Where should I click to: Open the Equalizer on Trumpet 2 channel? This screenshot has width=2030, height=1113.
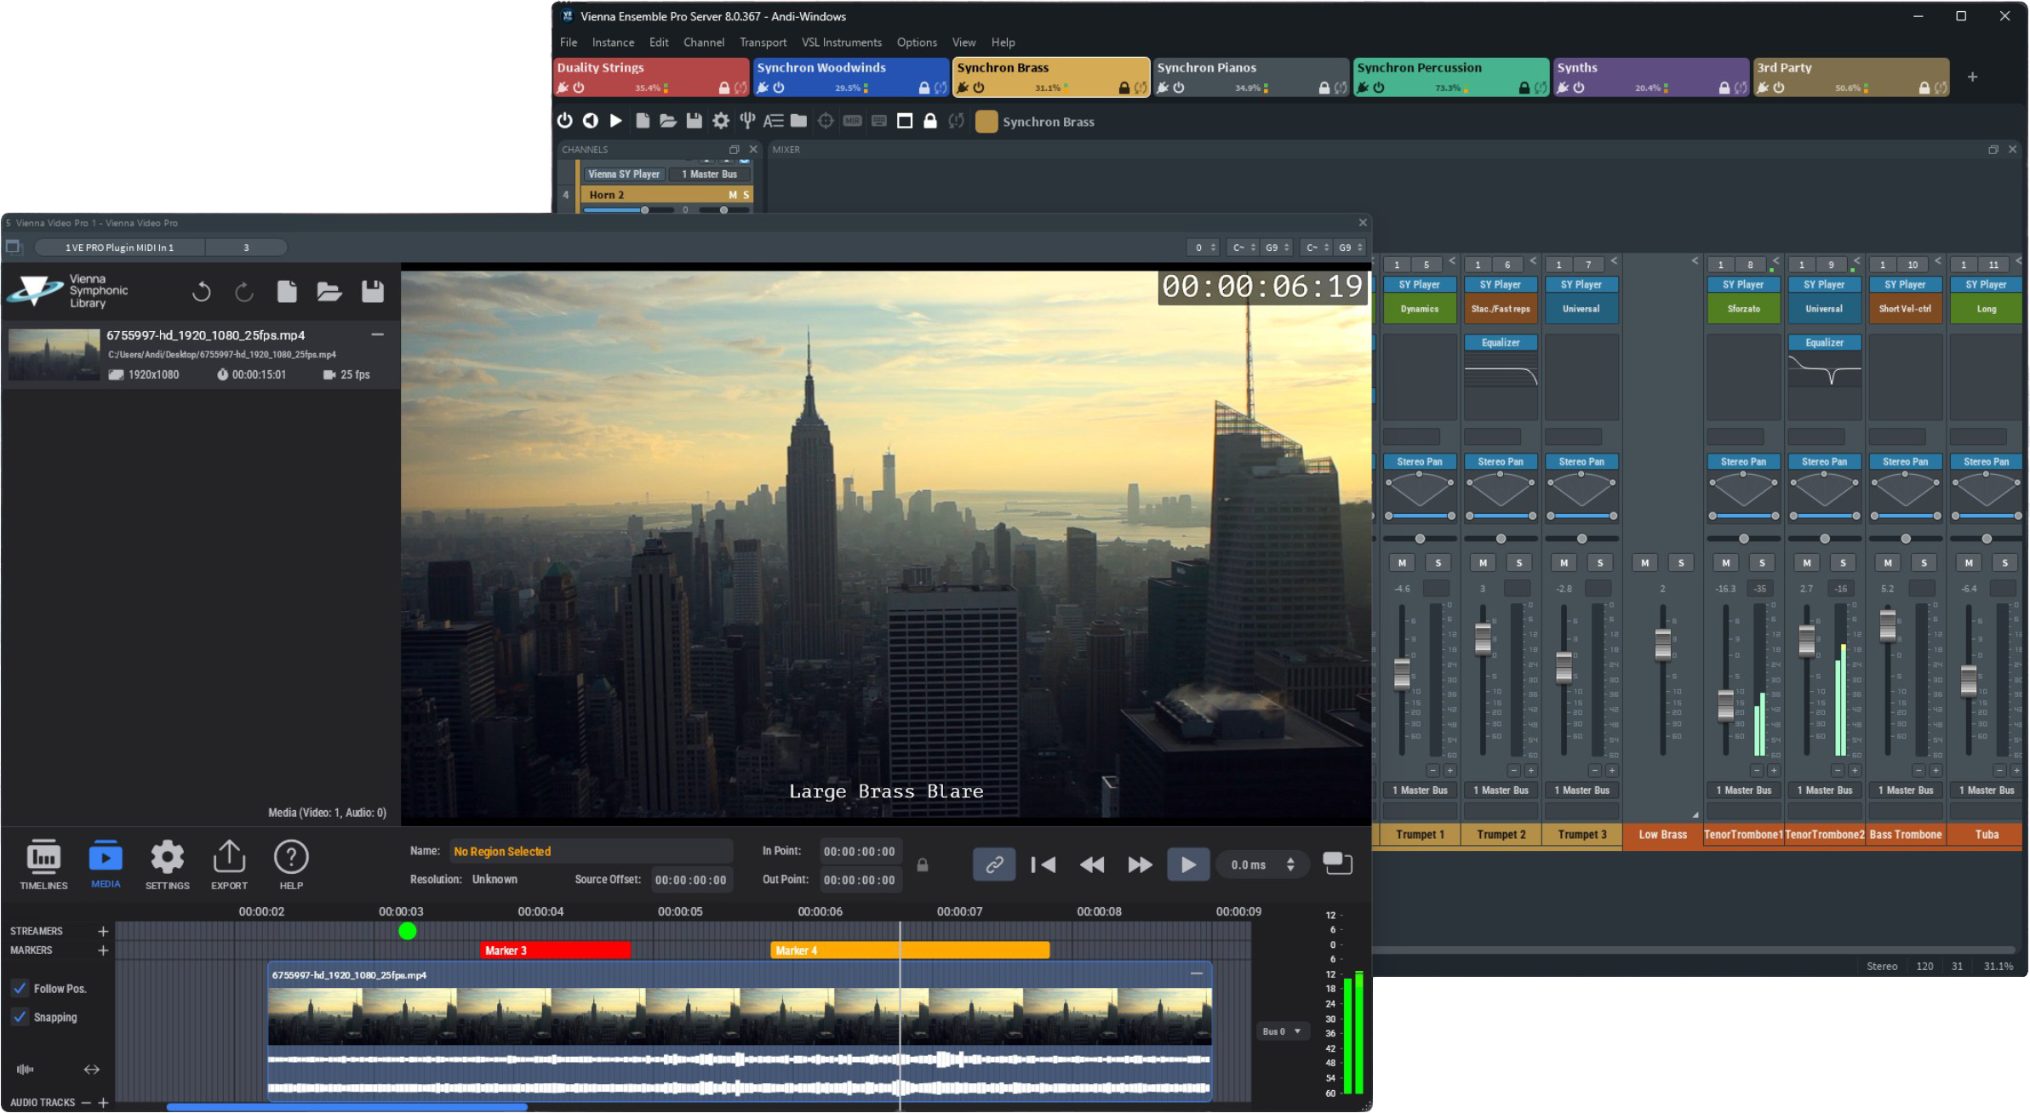pos(1501,343)
